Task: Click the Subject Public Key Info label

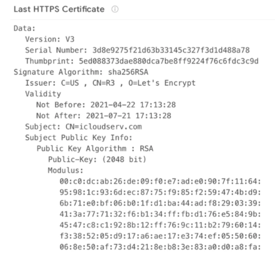Action: 78,138
